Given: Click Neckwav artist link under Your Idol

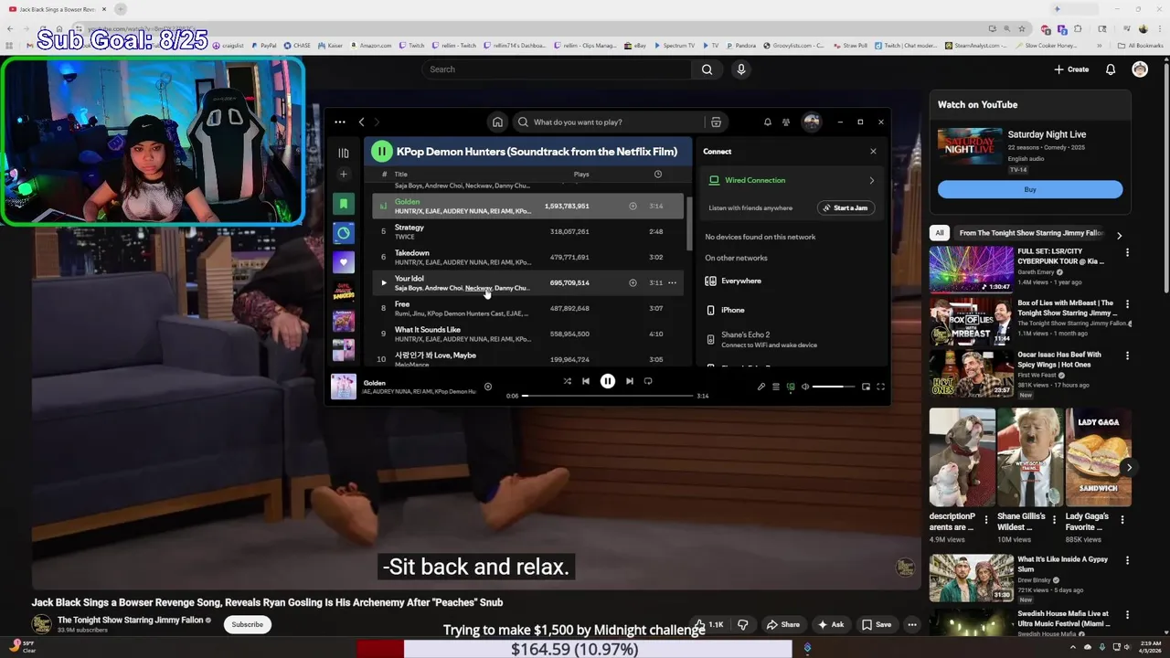Looking at the screenshot, I should click(x=478, y=288).
